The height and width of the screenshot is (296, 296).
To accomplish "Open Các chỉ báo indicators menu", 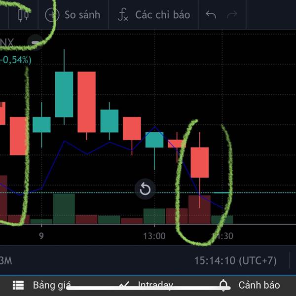I will 153,15.
